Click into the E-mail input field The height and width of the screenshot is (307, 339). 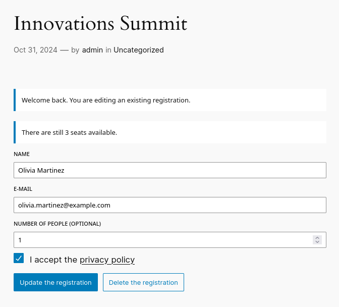coord(169,205)
